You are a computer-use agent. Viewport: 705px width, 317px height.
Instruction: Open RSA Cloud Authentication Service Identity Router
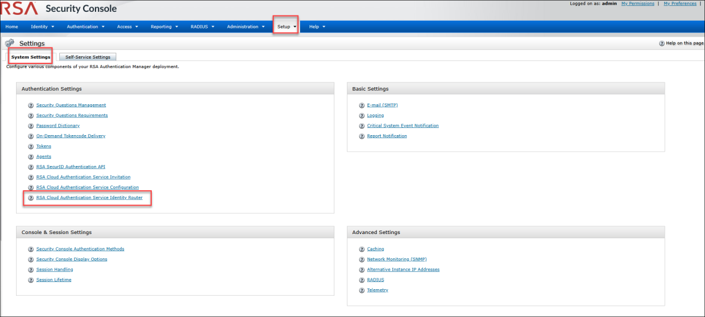[89, 197]
